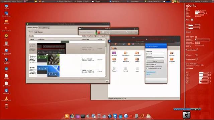
Task: Open the Videos folder in file manager
Action: click(x=137, y=60)
